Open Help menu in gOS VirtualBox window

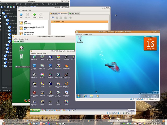(x=27, y=39)
